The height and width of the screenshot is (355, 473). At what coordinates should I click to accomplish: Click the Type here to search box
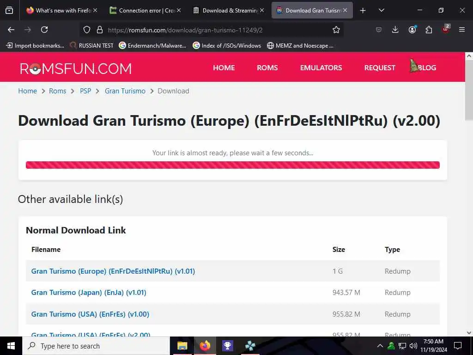(96, 346)
